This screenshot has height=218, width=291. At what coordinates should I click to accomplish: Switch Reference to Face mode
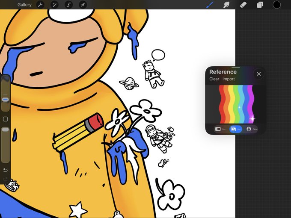pos(252,129)
